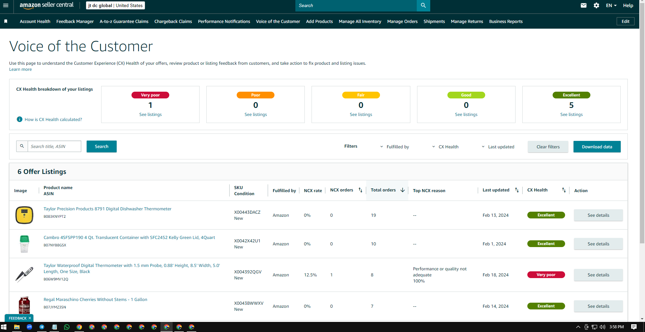
Task: Open the settings gear icon
Action: click(596, 5)
